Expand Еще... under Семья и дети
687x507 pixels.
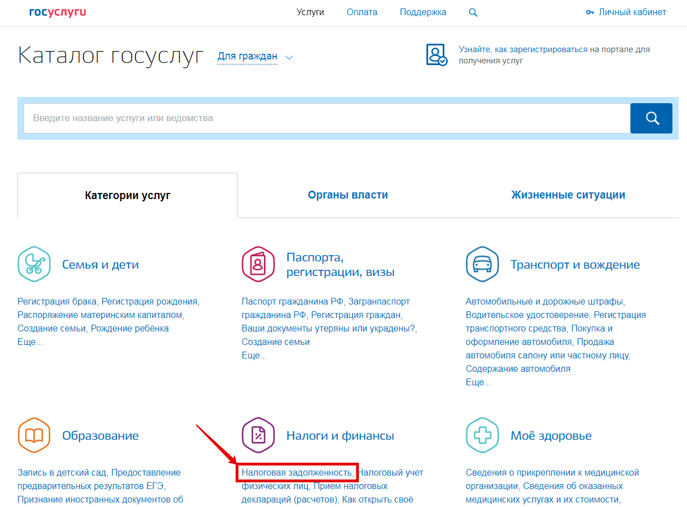point(30,342)
